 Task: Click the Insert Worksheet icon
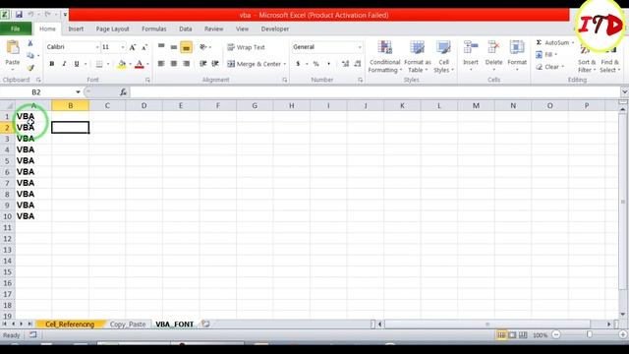[x=205, y=324]
